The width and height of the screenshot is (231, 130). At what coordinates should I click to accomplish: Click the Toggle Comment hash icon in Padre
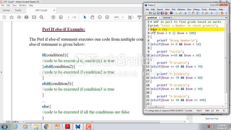point(212,13)
